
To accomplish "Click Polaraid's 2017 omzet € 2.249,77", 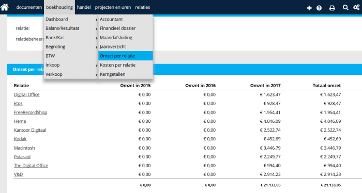I will tap(270, 156).
